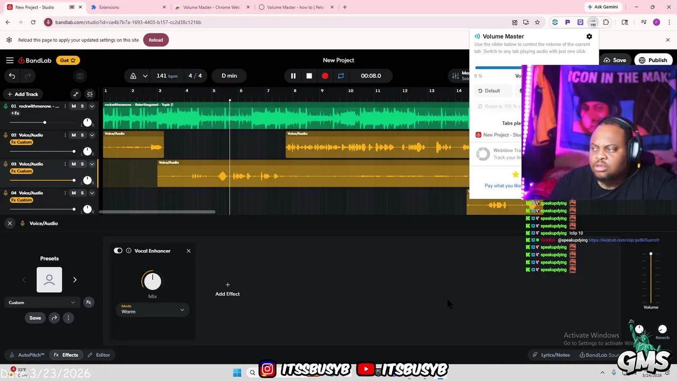Viewport: 677px width, 381px height.
Task: Add Fx to track 01
Action: pyautogui.click(x=15, y=113)
